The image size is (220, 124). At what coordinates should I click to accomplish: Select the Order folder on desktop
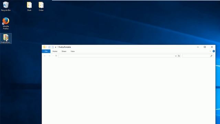[x=41, y=7]
